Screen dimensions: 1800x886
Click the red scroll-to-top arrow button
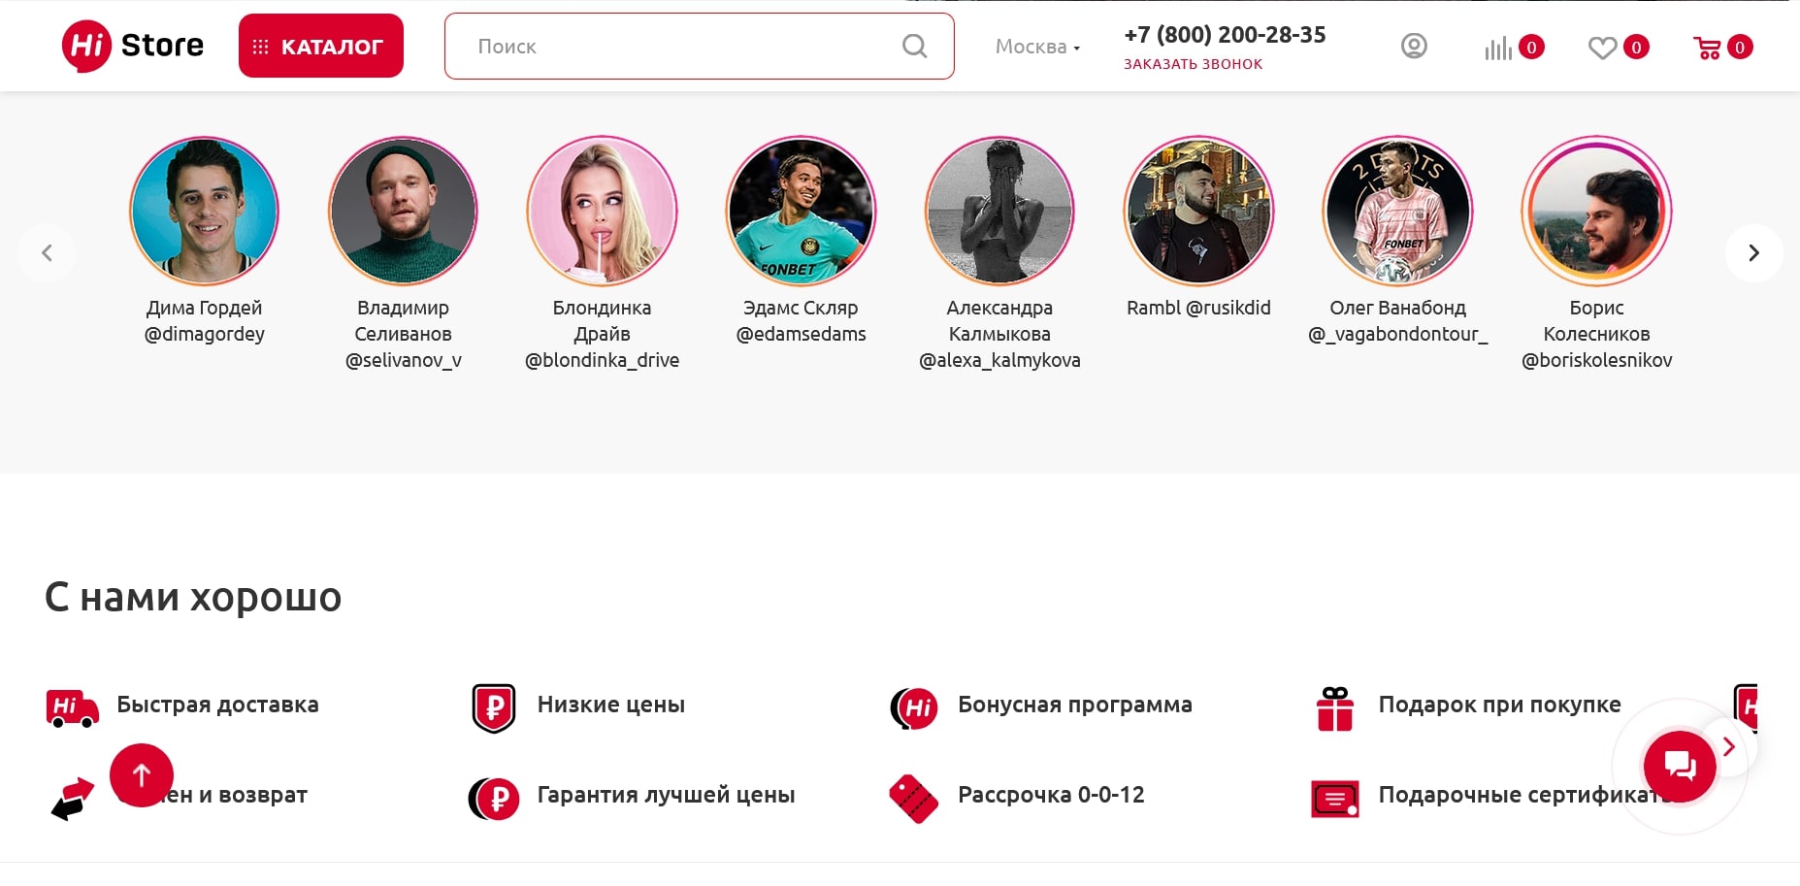point(142,775)
